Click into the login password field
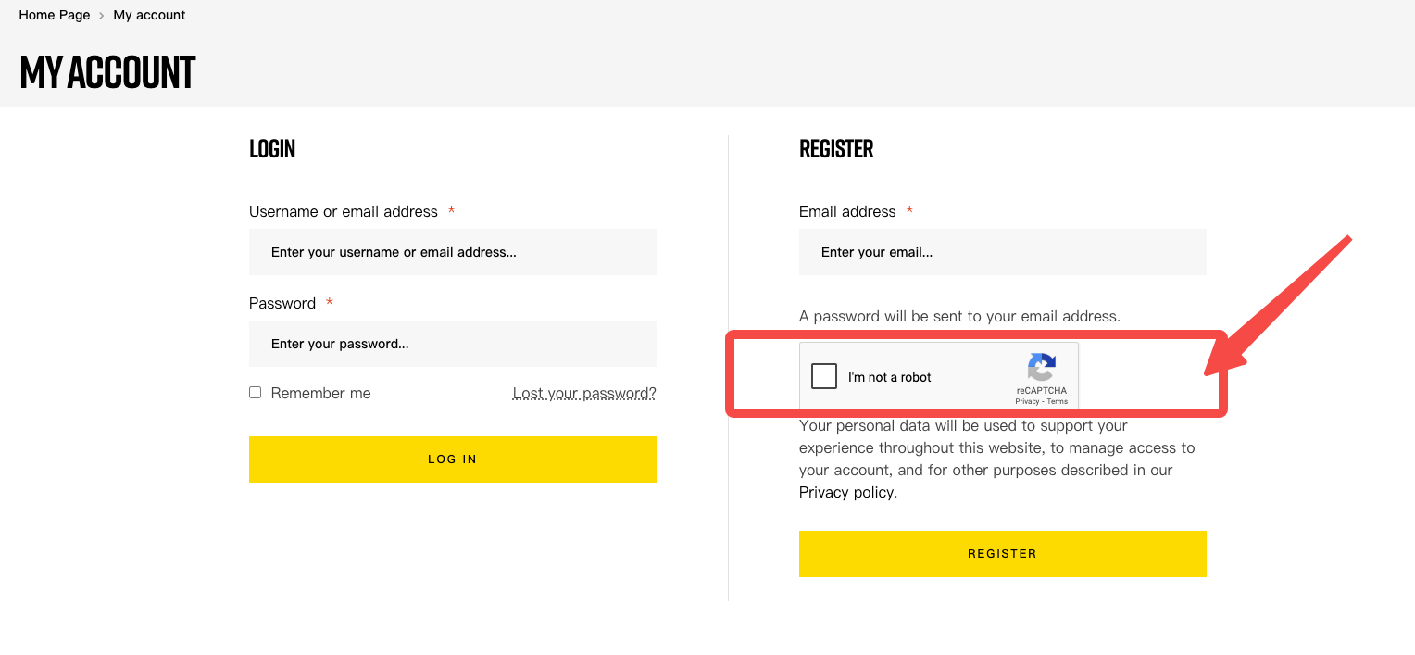The height and width of the screenshot is (655, 1415). [452, 344]
